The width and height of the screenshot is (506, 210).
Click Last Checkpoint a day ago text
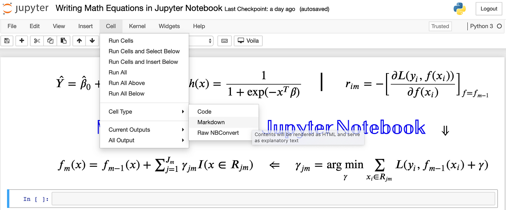click(260, 9)
